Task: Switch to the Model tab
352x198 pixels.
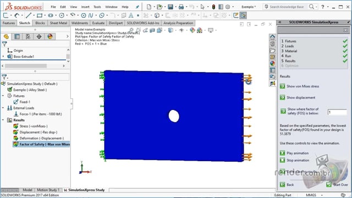Action: 28,190
